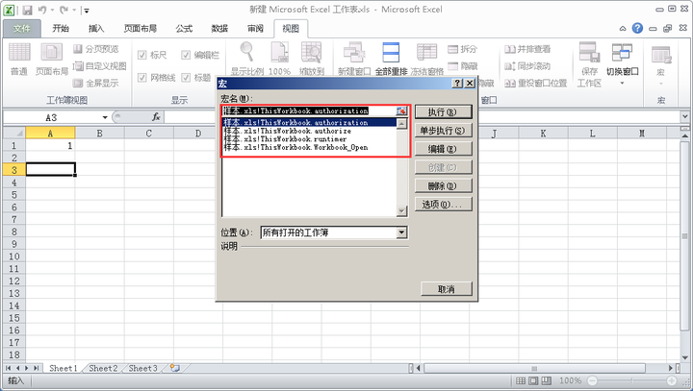
Task: Click the 分页预览 page break preview icon
Action: 96,49
